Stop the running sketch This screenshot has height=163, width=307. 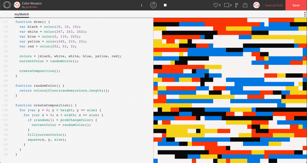(x=165, y=5)
